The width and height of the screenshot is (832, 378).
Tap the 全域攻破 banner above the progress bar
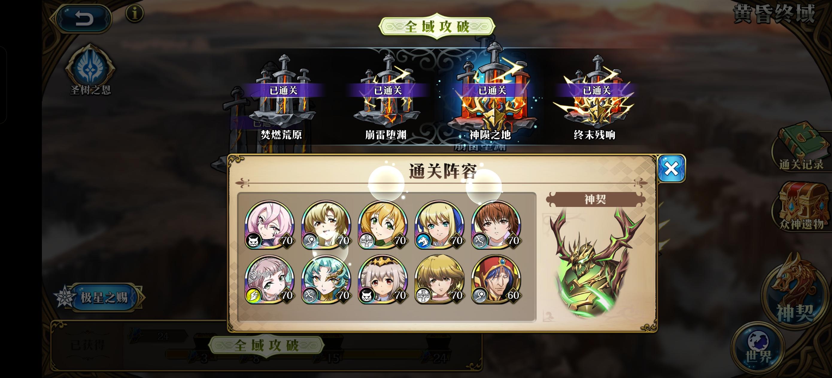tap(266, 346)
